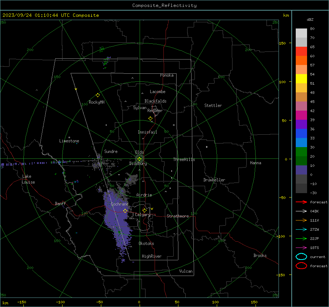Click the Lacombe city label

point(158,92)
